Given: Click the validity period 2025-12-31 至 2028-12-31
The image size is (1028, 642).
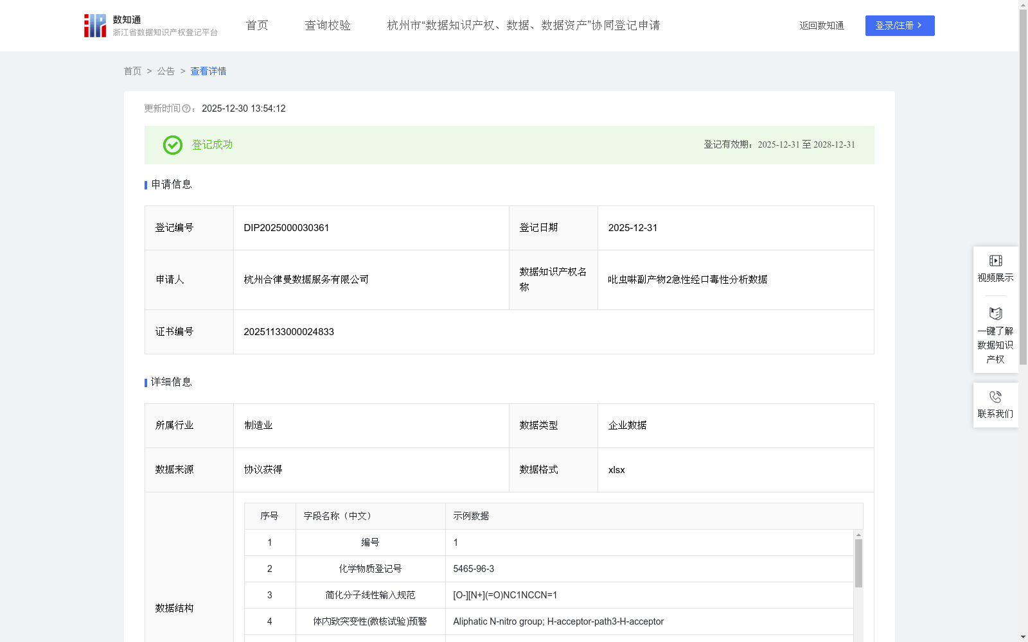Looking at the screenshot, I should (806, 145).
